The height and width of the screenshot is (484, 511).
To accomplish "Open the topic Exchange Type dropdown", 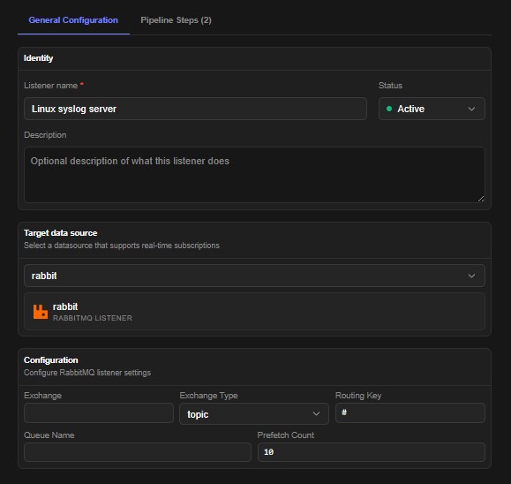I will (254, 414).
